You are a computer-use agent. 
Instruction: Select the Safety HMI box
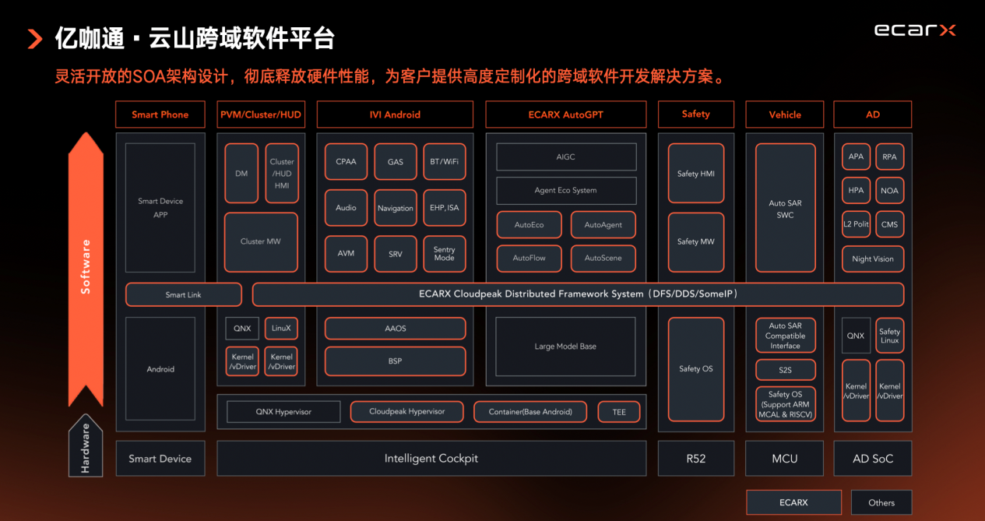pyautogui.click(x=696, y=174)
